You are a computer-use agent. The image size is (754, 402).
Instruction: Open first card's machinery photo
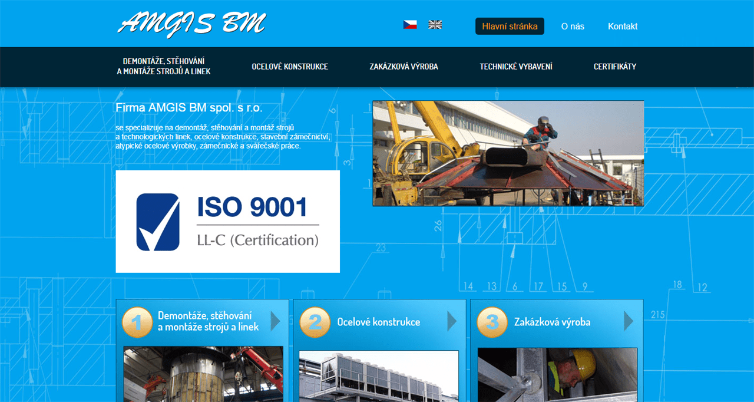pos(203,374)
